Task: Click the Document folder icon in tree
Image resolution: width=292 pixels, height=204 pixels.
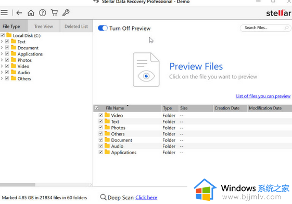Action: [x=14, y=47]
